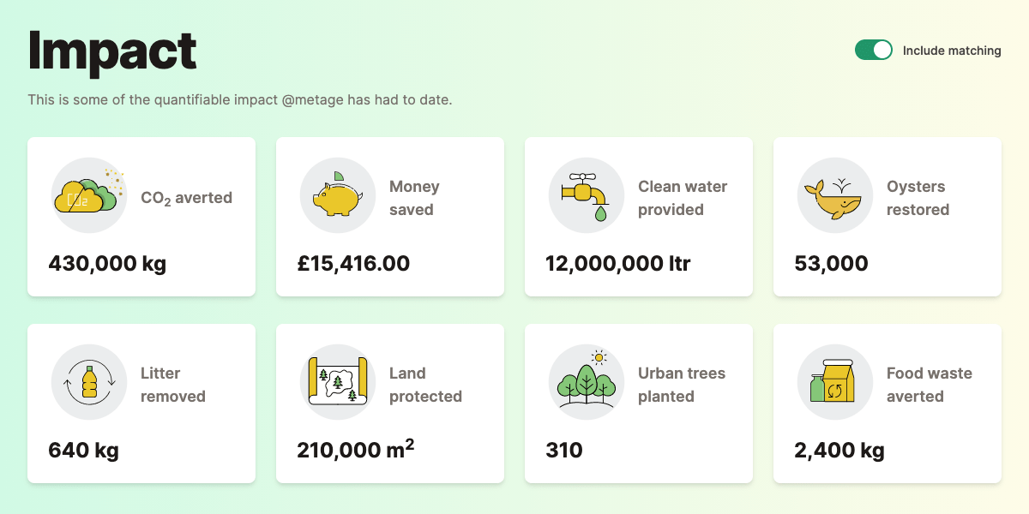The image size is (1029, 514).
Task: Click the CO2 cloud icon
Action: tap(89, 195)
